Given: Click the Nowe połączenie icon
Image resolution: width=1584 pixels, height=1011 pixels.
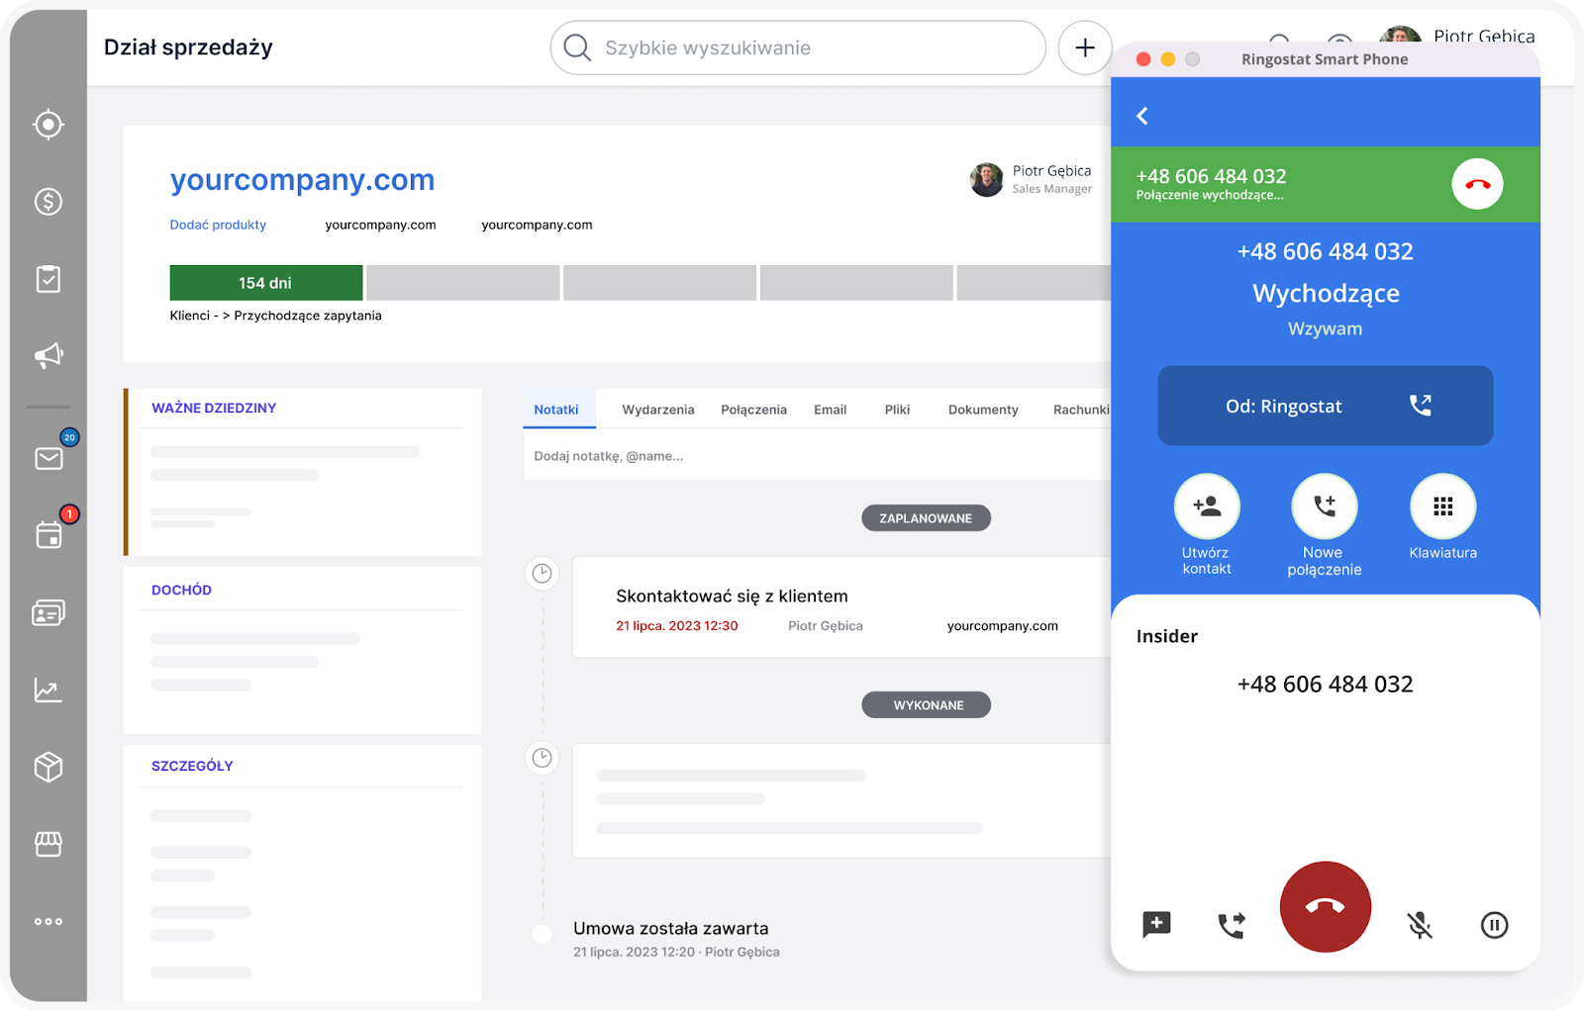Looking at the screenshot, I should 1325,506.
